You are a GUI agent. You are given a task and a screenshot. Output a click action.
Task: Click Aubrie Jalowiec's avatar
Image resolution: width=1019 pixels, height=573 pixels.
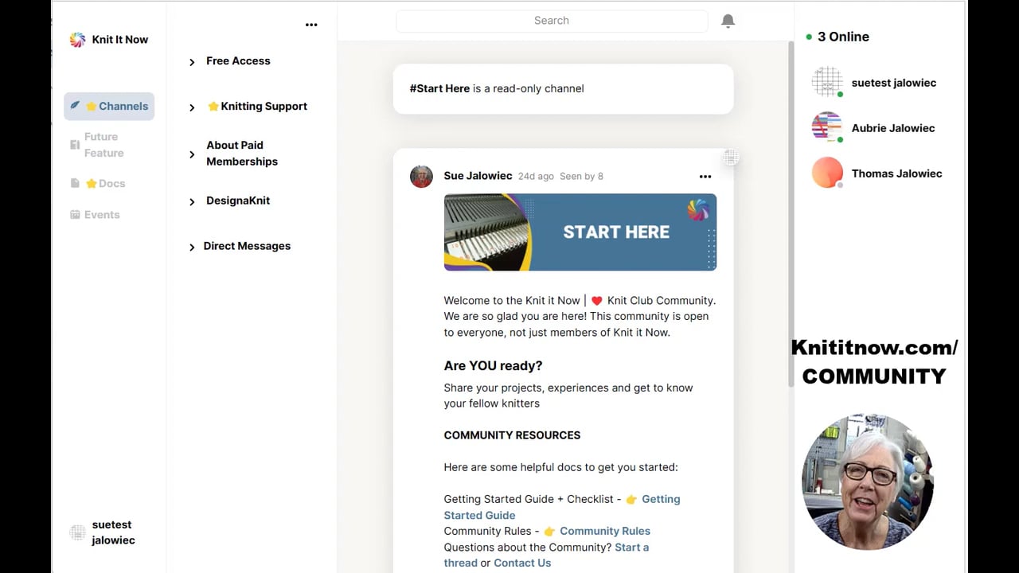pyautogui.click(x=827, y=127)
